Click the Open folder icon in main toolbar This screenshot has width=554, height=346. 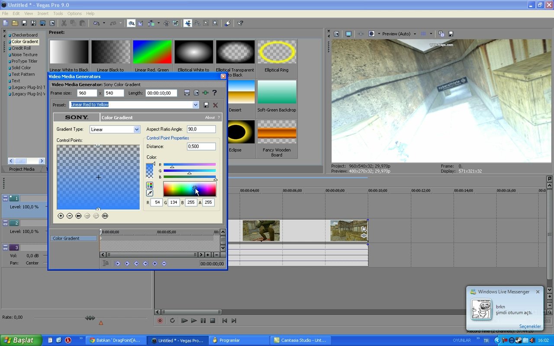point(15,23)
